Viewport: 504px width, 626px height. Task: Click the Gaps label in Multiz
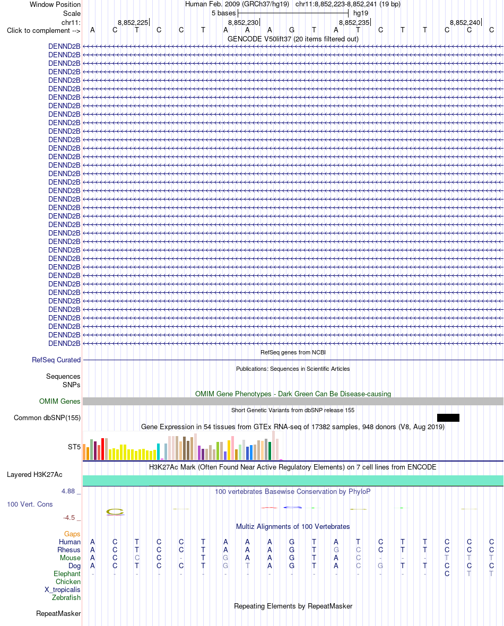tap(72, 534)
